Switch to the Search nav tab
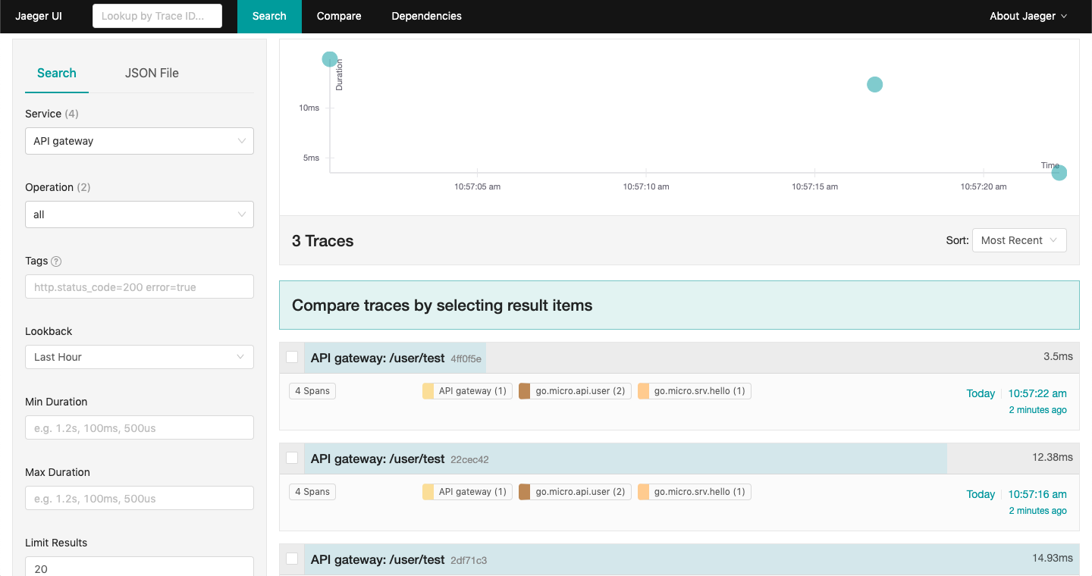The width and height of the screenshot is (1092, 576). click(x=269, y=16)
